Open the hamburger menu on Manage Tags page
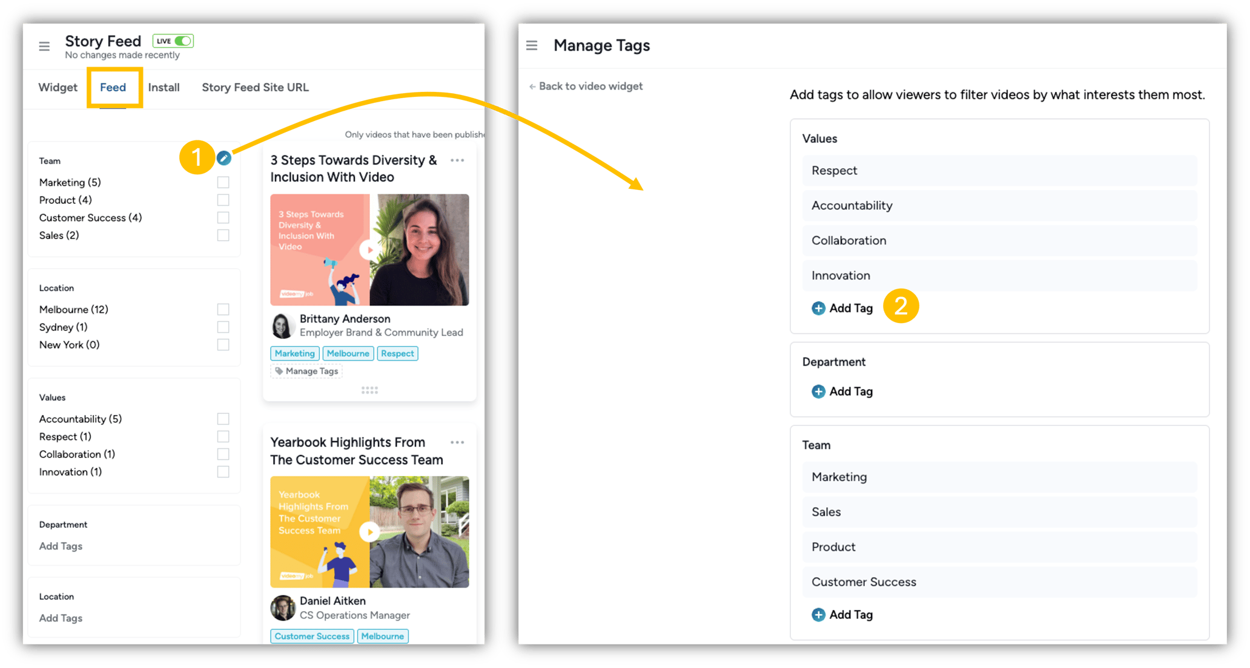Image resolution: width=1250 pixels, height=668 pixels. tap(531, 45)
